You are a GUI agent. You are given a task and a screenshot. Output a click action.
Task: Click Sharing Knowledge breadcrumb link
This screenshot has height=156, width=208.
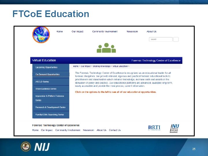102,66
